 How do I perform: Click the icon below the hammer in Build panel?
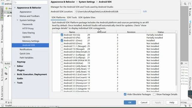click(x=6, y=73)
